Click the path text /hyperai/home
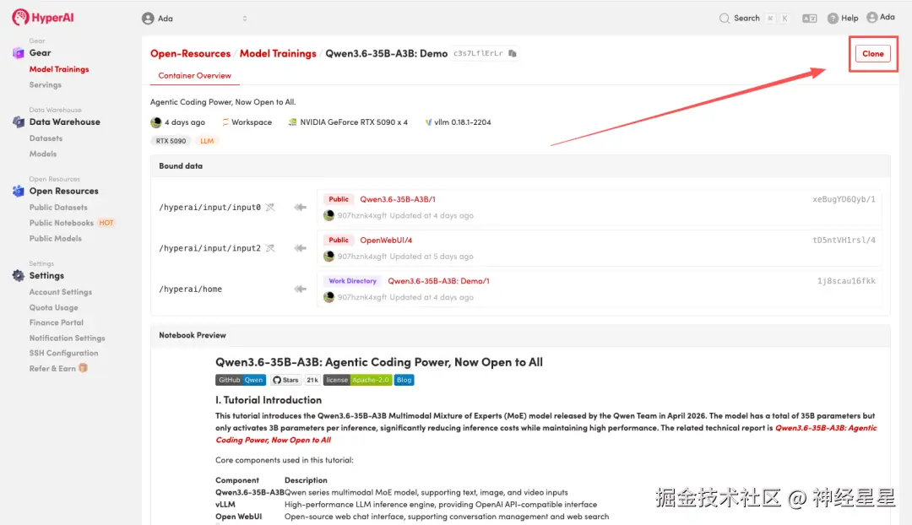Viewport: 912px width, 525px height. point(190,289)
